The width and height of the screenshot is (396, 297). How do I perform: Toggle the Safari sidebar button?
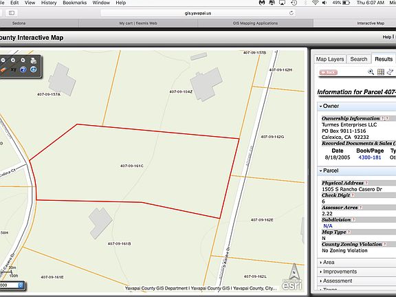coord(12,13)
